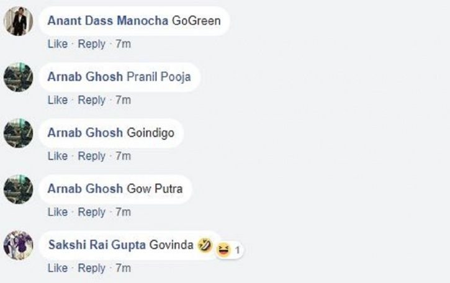Reply to the Gow Putra comment

click(91, 212)
